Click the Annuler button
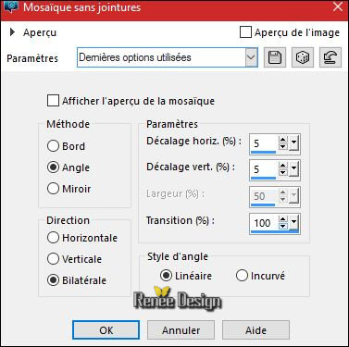The height and width of the screenshot is (347, 349). (181, 330)
